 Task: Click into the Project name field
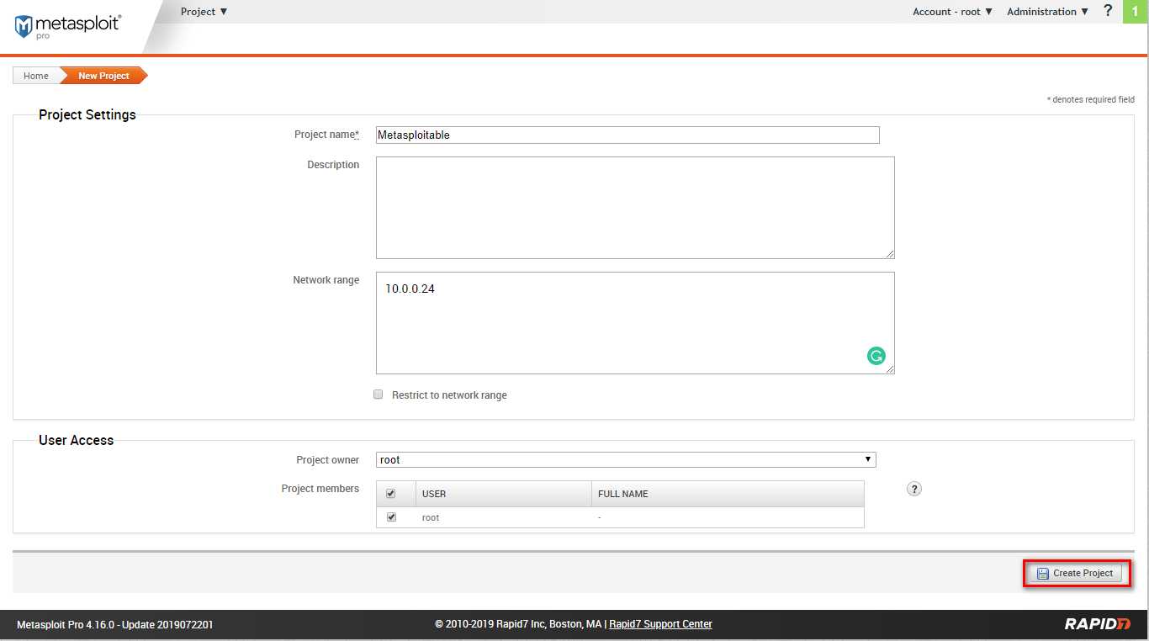click(627, 135)
